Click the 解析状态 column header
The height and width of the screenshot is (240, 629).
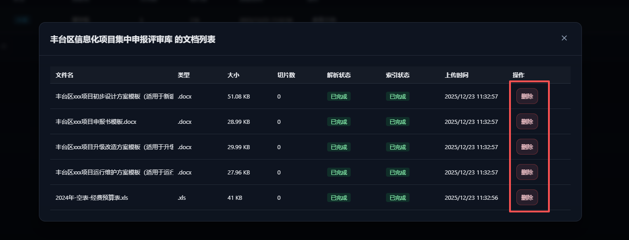[338, 75]
